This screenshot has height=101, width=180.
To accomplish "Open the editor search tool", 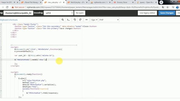I will coord(62,20).
